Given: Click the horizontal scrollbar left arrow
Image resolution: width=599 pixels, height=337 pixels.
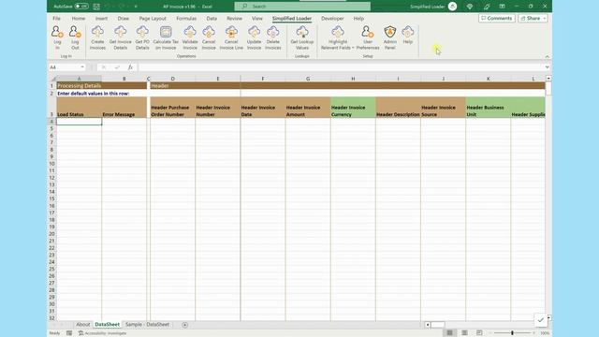Looking at the screenshot, I should click(428, 325).
